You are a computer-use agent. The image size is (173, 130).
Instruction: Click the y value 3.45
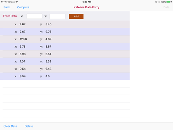[48, 24]
